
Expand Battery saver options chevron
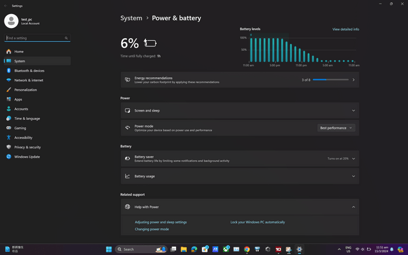click(x=353, y=159)
